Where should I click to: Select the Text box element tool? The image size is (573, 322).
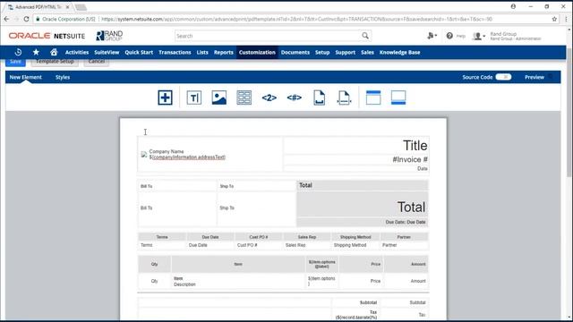pyautogui.click(x=194, y=97)
